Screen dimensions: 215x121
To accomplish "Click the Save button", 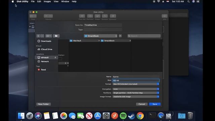I will pyautogui.click(x=155, y=104).
